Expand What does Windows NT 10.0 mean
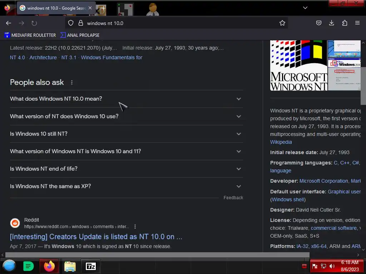The image size is (366, 274). click(x=126, y=99)
